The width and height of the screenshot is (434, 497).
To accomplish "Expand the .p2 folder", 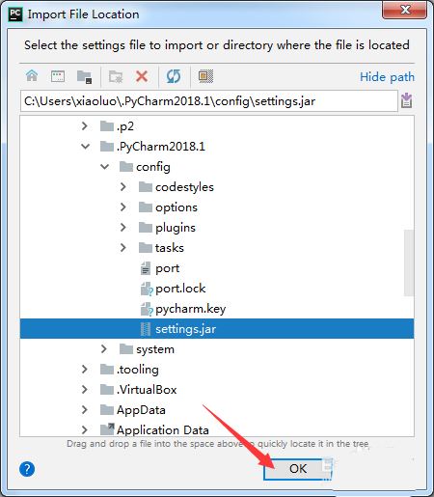I will click(x=85, y=125).
